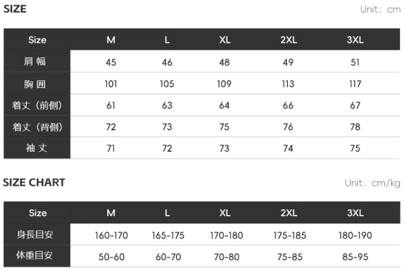
Task: Click the 2XL header in the top table
Action: (288, 40)
